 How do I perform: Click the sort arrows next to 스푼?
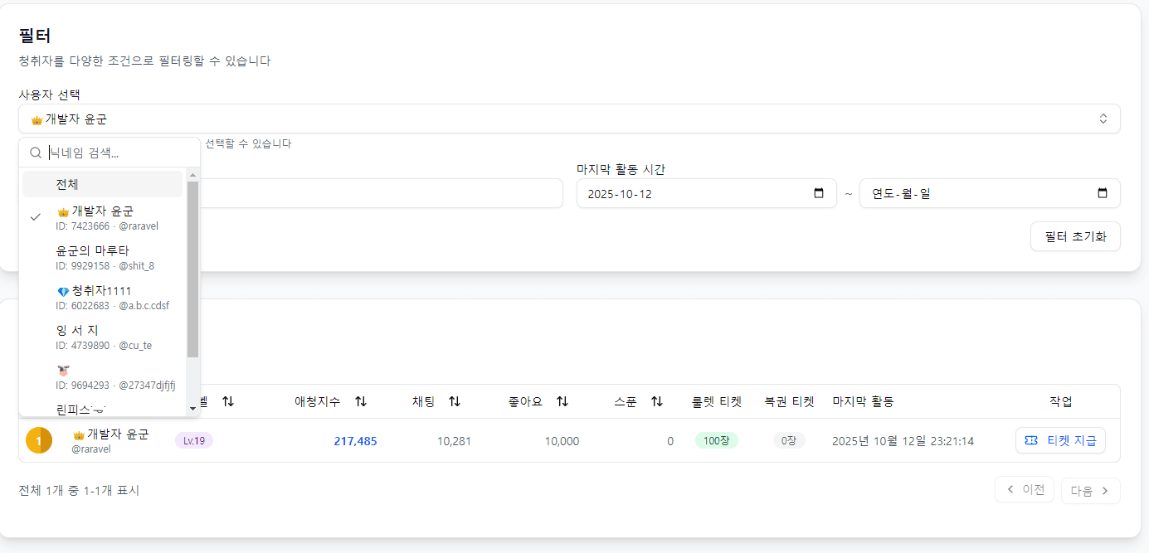657,401
